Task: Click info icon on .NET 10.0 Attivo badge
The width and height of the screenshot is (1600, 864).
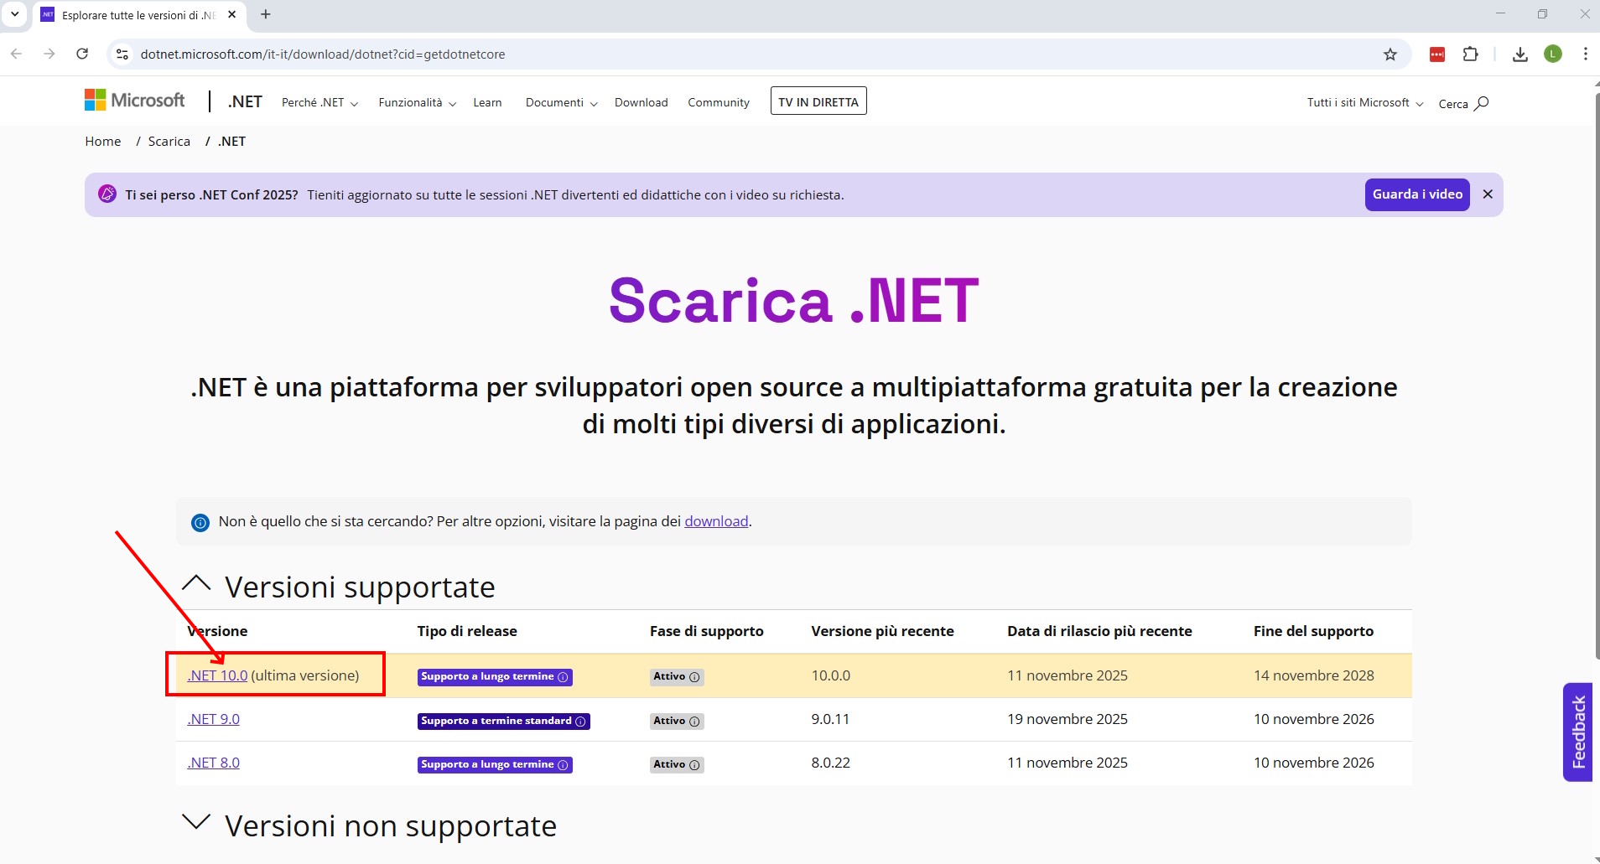Action: pyautogui.click(x=694, y=677)
